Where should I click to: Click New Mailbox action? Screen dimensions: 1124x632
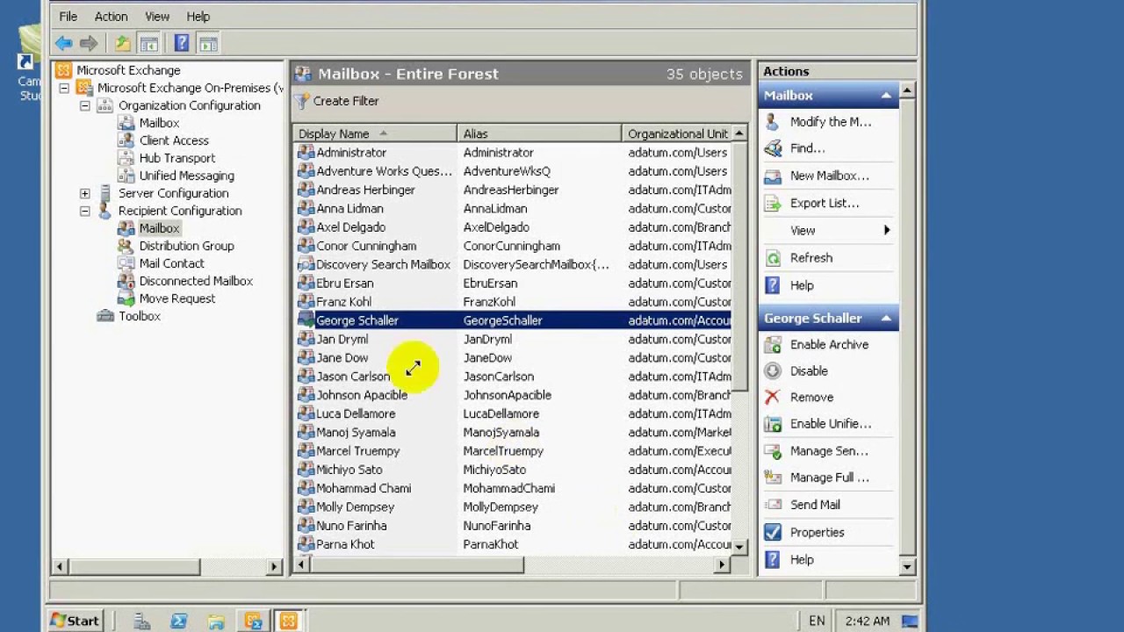coord(829,176)
